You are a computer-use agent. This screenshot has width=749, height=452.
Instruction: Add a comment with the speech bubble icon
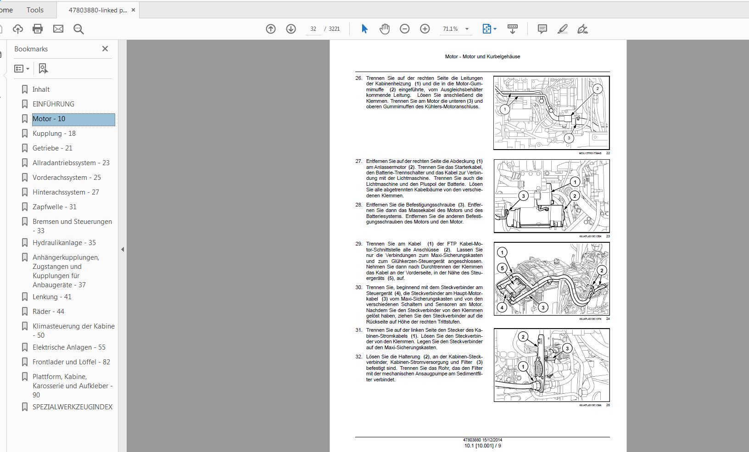click(x=542, y=29)
